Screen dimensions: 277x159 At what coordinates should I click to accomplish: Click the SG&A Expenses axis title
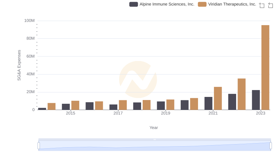pyautogui.click(x=19, y=65)
